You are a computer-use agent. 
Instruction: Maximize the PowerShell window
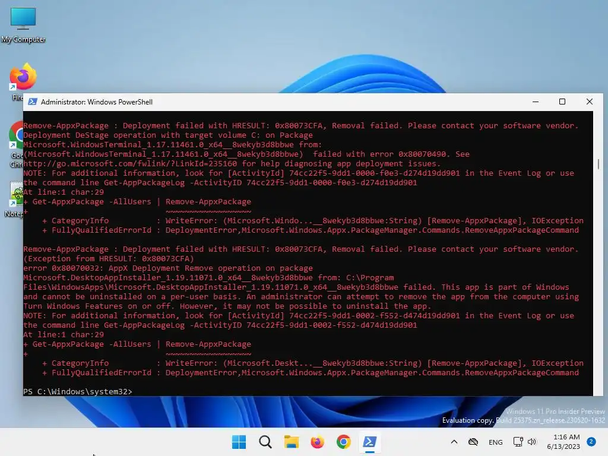pos(562,102)
